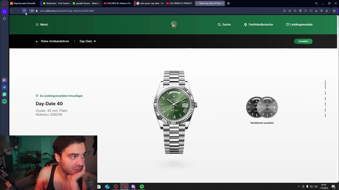Open Opera start page home icon
The image size is (339, 190).
tap(4, 11)
